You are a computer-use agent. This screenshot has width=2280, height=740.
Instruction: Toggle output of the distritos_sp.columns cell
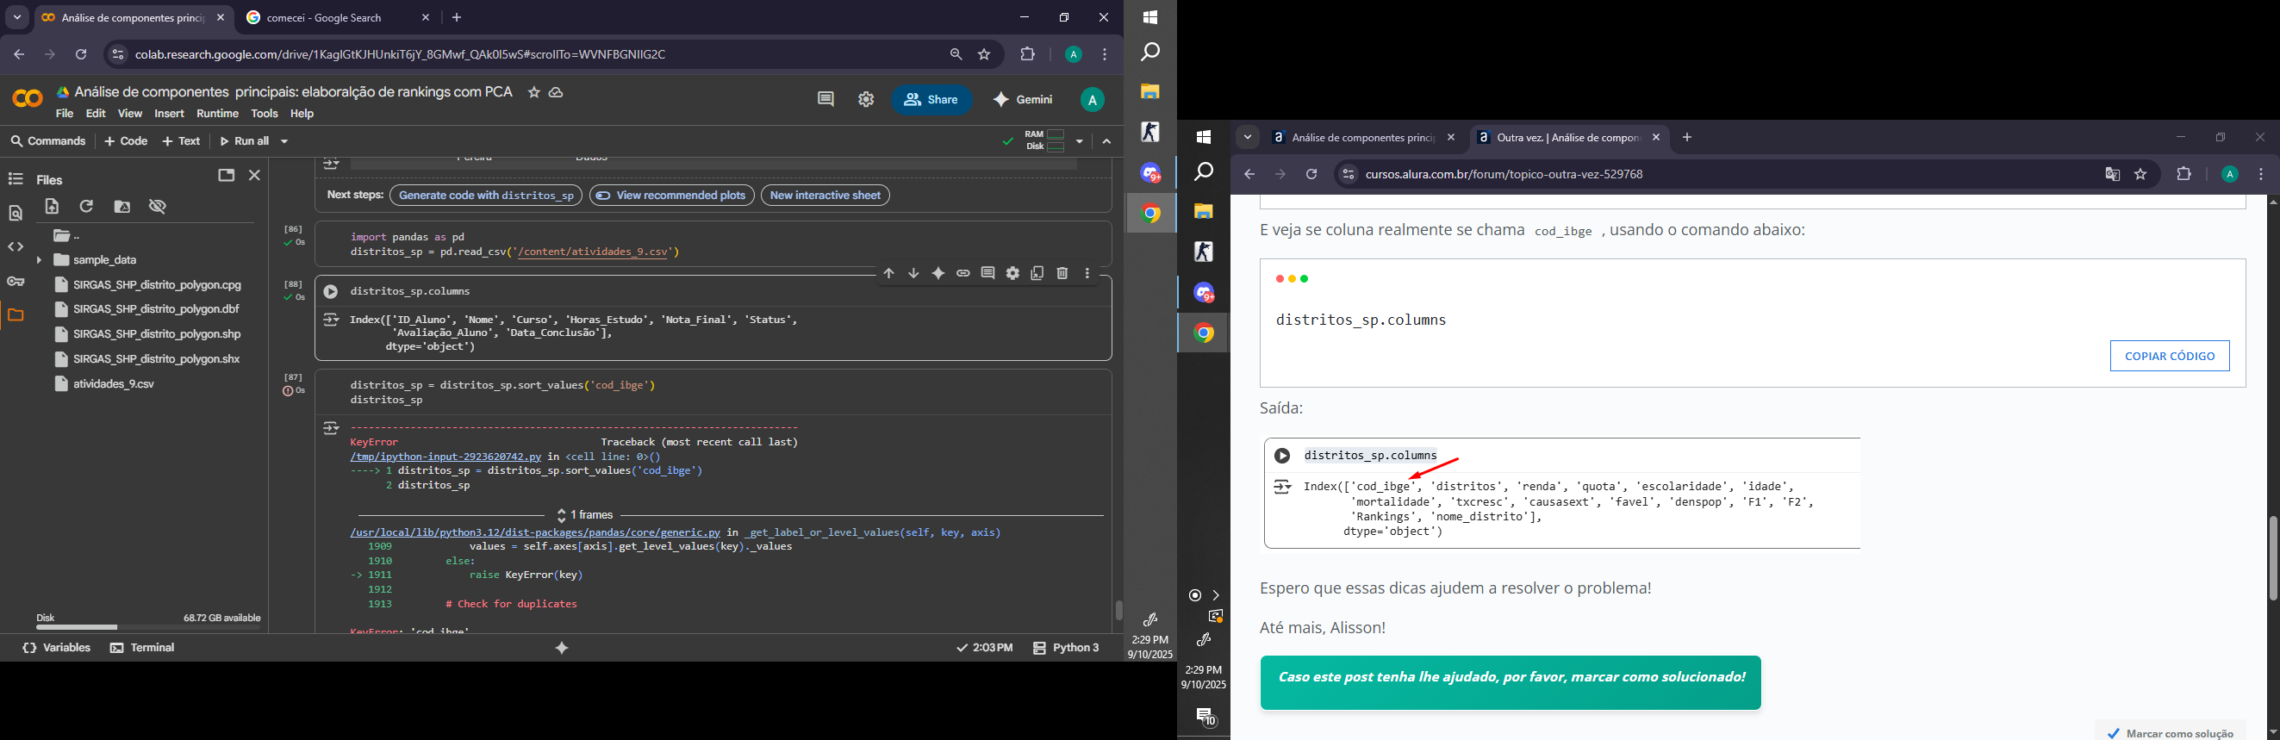point(331,320)
